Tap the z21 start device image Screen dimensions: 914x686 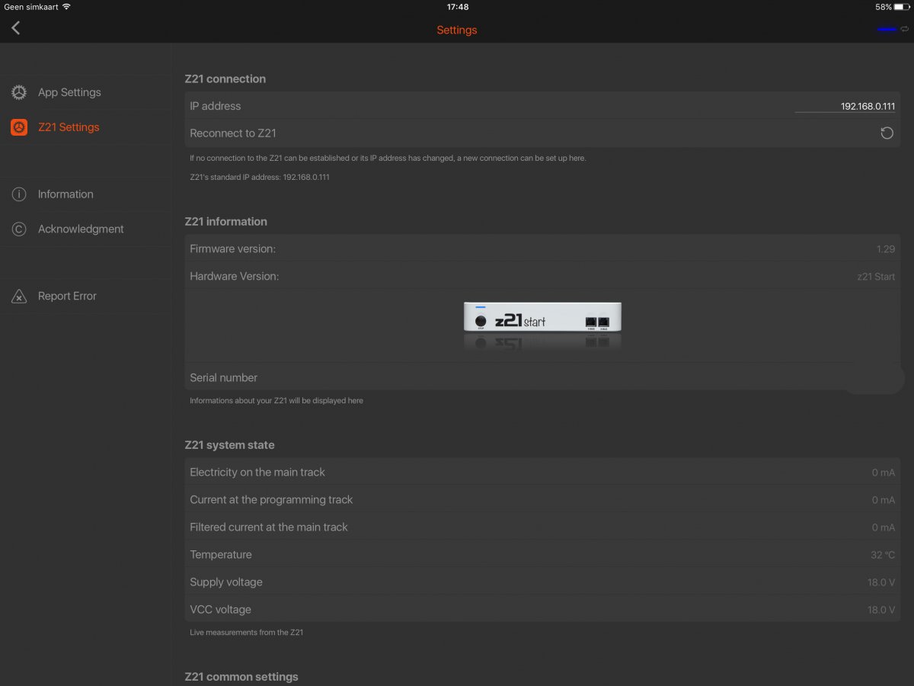coord(542,316)
